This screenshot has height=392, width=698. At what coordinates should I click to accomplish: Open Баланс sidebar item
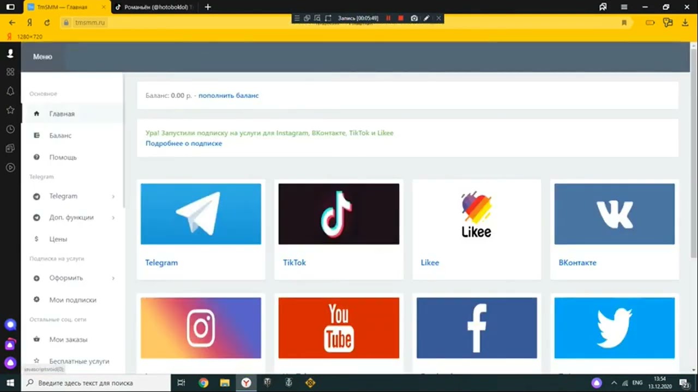click(72, 136)
